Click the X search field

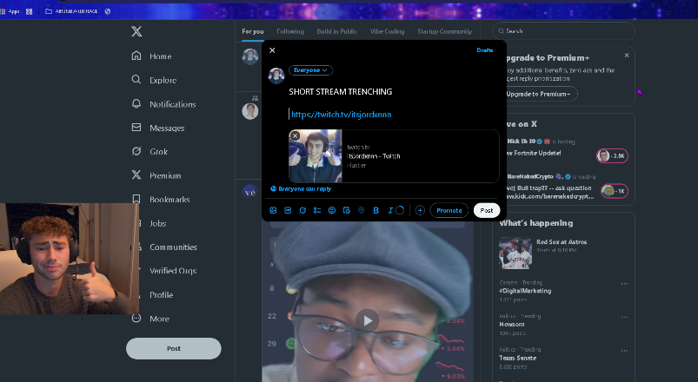coord(563,31)
